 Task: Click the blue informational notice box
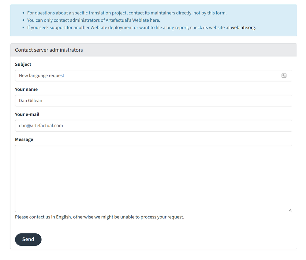[x=153, y=20]
